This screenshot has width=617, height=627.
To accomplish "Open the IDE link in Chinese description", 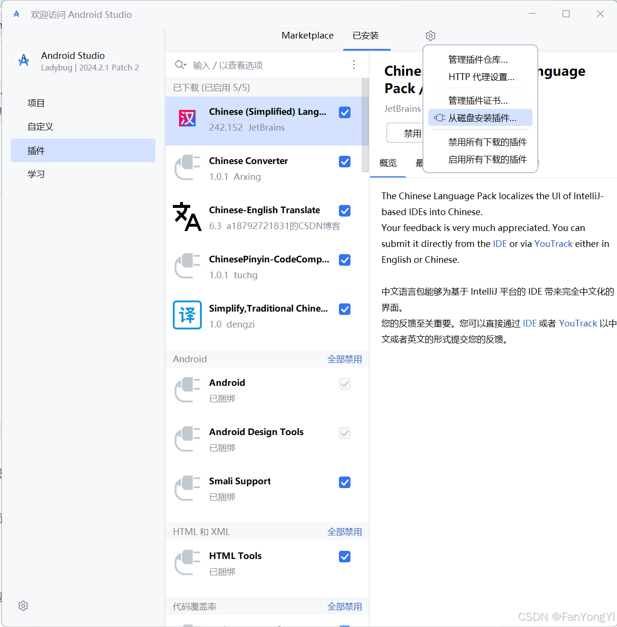I will [x=530, y=324].
